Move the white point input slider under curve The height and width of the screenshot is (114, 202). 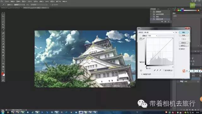click(173, 67)
